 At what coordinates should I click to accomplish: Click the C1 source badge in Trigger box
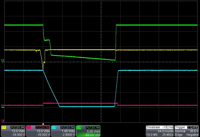click(189, 127)
